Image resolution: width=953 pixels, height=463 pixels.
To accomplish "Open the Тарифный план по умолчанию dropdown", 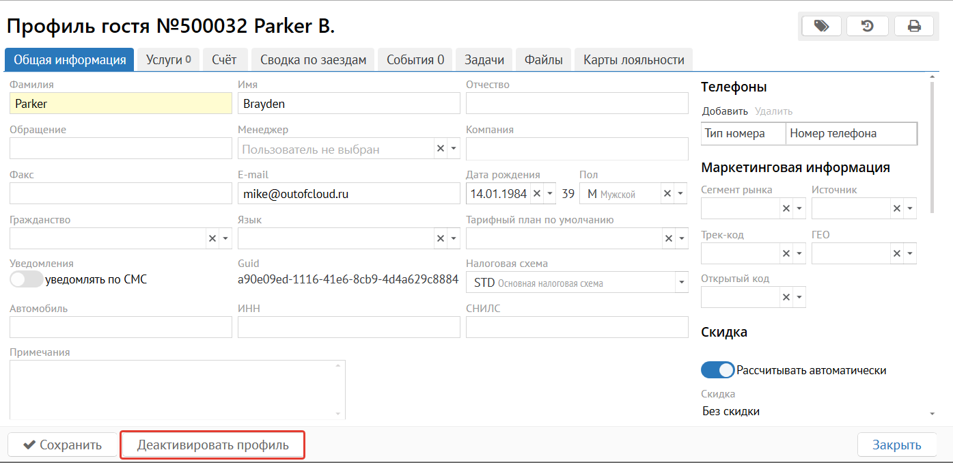I will [x=680, y=238].
